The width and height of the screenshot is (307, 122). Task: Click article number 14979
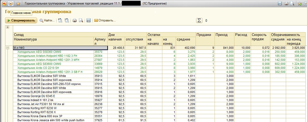click(x=98, y=68)
